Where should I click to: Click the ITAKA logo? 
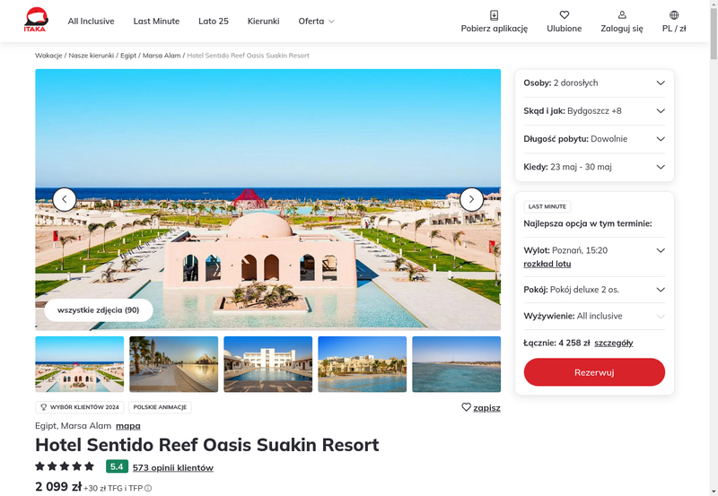pos(36,20)
